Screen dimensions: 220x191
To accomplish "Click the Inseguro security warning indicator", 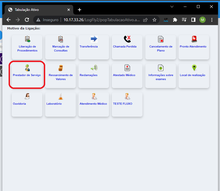I will coord(47,20).
